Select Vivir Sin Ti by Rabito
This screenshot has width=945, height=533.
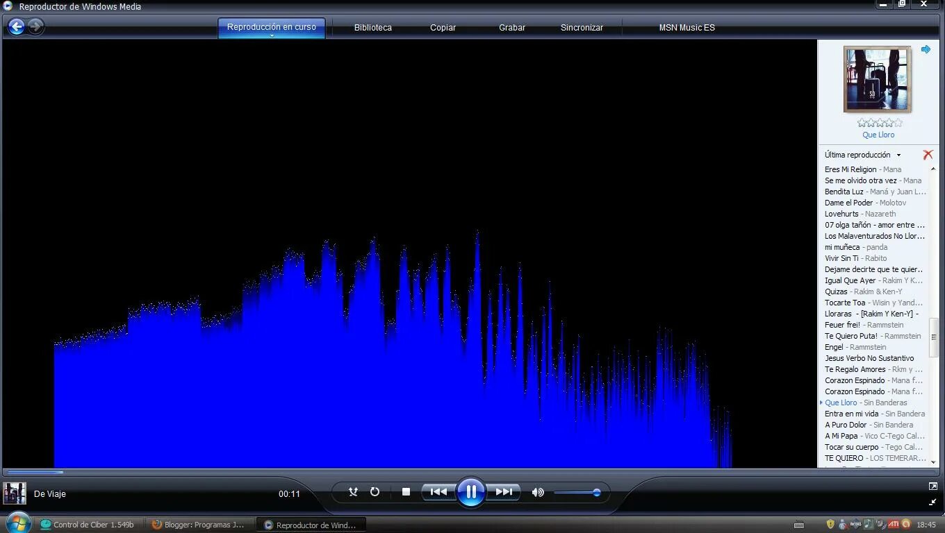pyautogui.click(x=876, y=258)
